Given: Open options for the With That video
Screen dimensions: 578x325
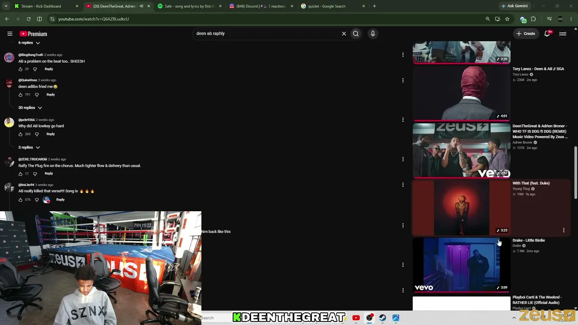Looking at the screenshot, I should tap(564, 230).
